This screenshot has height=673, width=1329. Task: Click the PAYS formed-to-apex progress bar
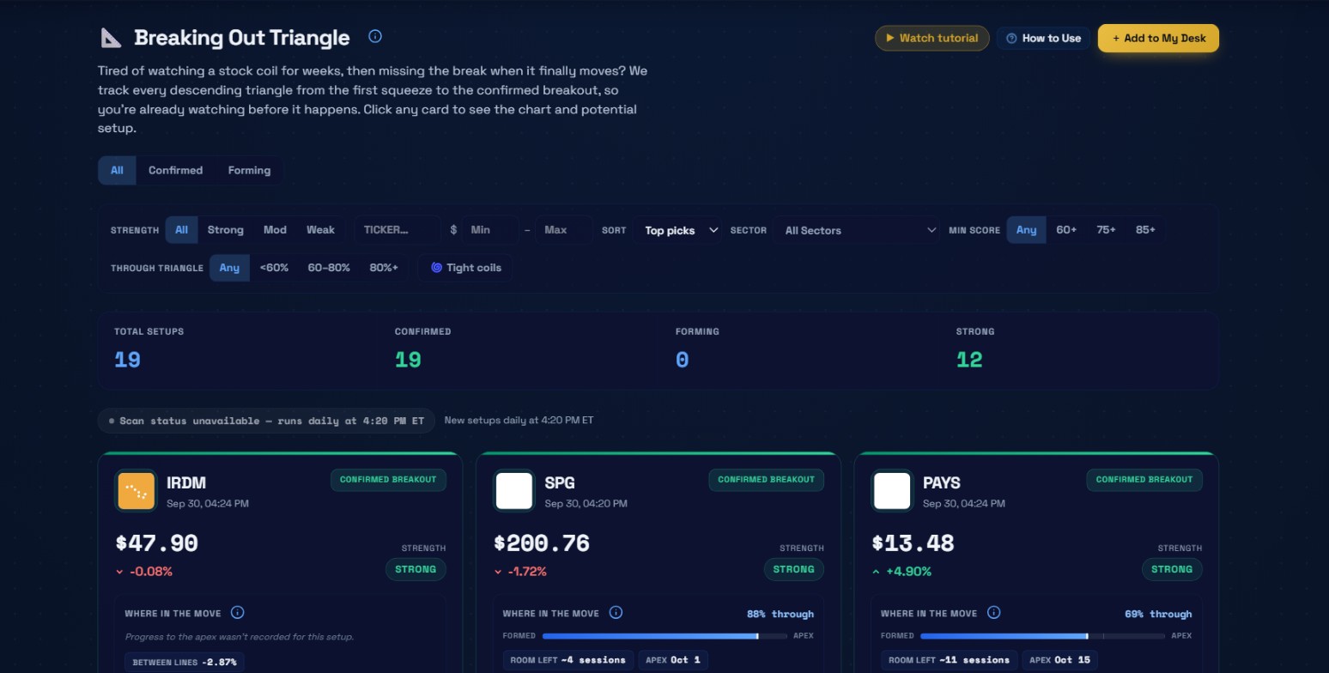tap(1042, 636)
